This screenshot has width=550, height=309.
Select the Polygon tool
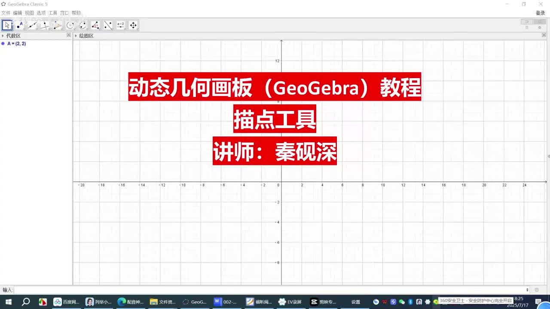(58, 25)
